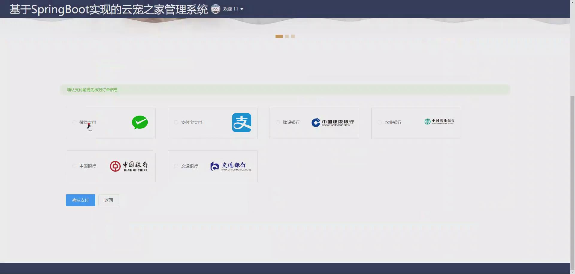Click the Bank of China logo
The height and width of the screenshot is (274, 575).
(x=129, y=166)
